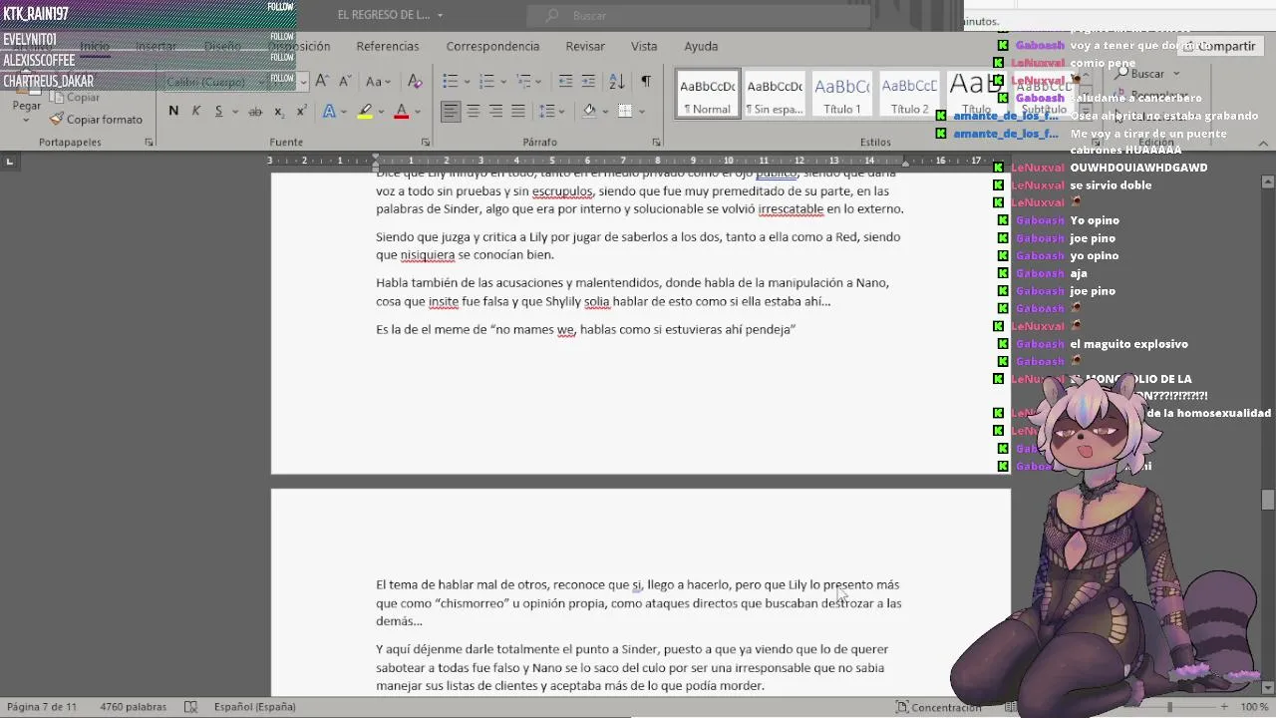The width and height of the screenshot is (1276, 718).
Task: Click the search magnifier in the title bar
Action: (x=551, y=15)
